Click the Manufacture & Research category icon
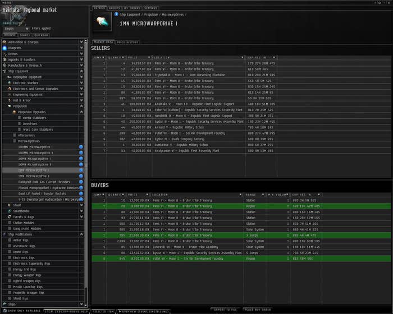This screenshot has width=393, height=314. (4, 66)
